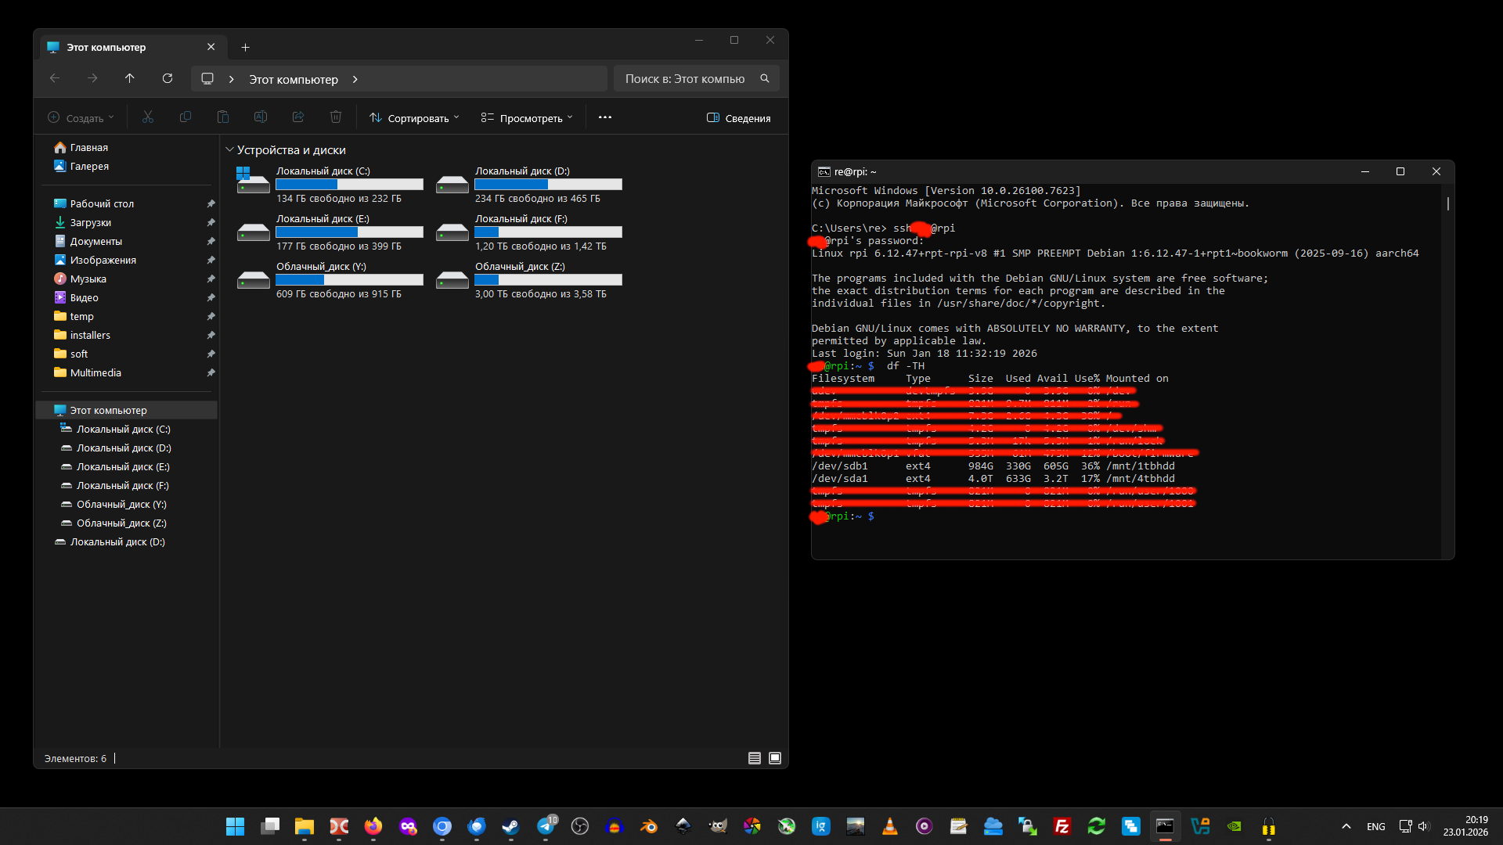Open the Сортировать dropdown
1503x845 pixels.
tap(414, 118)
